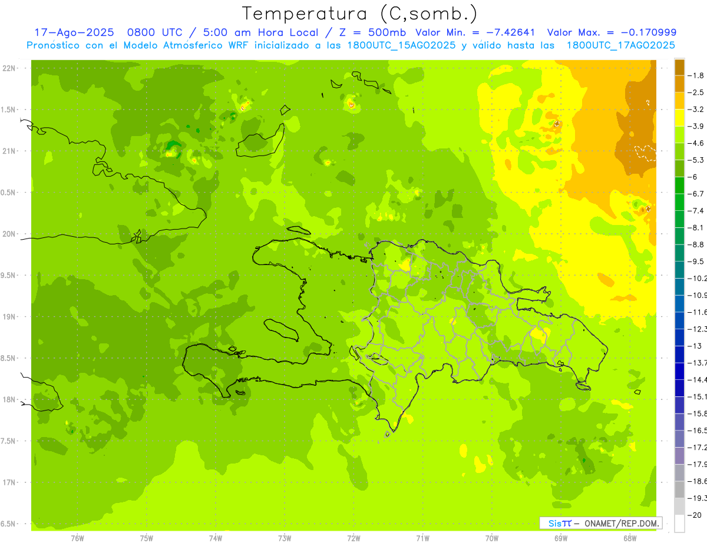Viewport: 707px width, 546px height.
Task: Click the '-3.9' legend value
Action: tap(696, 126)
